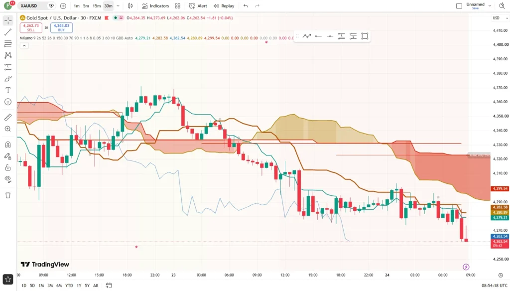
Task: Open the chart patterns tool
Action: coord(8,55)
